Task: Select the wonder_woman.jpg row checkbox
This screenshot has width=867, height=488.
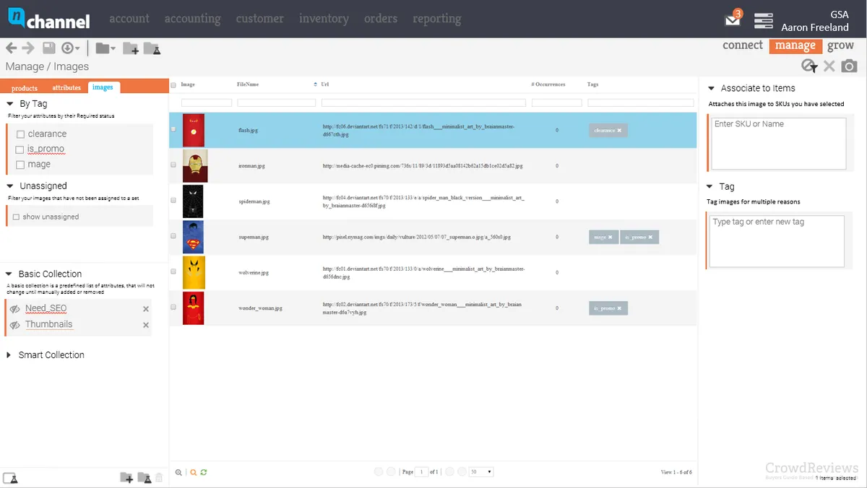Action: pos(173,308)
